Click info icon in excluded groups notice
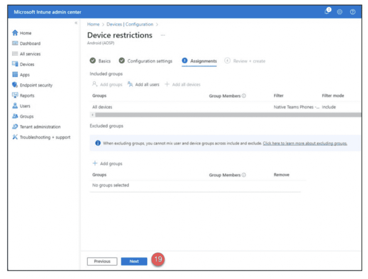 click(98, 143)
